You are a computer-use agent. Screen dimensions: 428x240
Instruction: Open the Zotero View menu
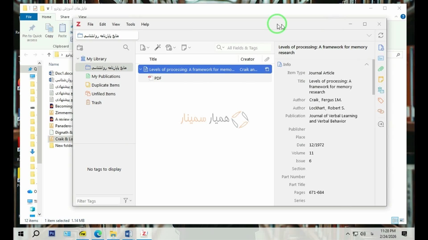(116, 24)
